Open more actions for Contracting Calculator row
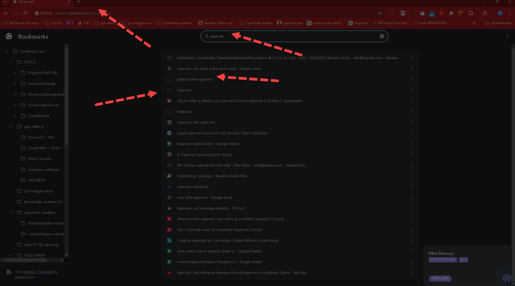Image resolution: width=515 pixels, height=286 pixels. tap(411, 176)
